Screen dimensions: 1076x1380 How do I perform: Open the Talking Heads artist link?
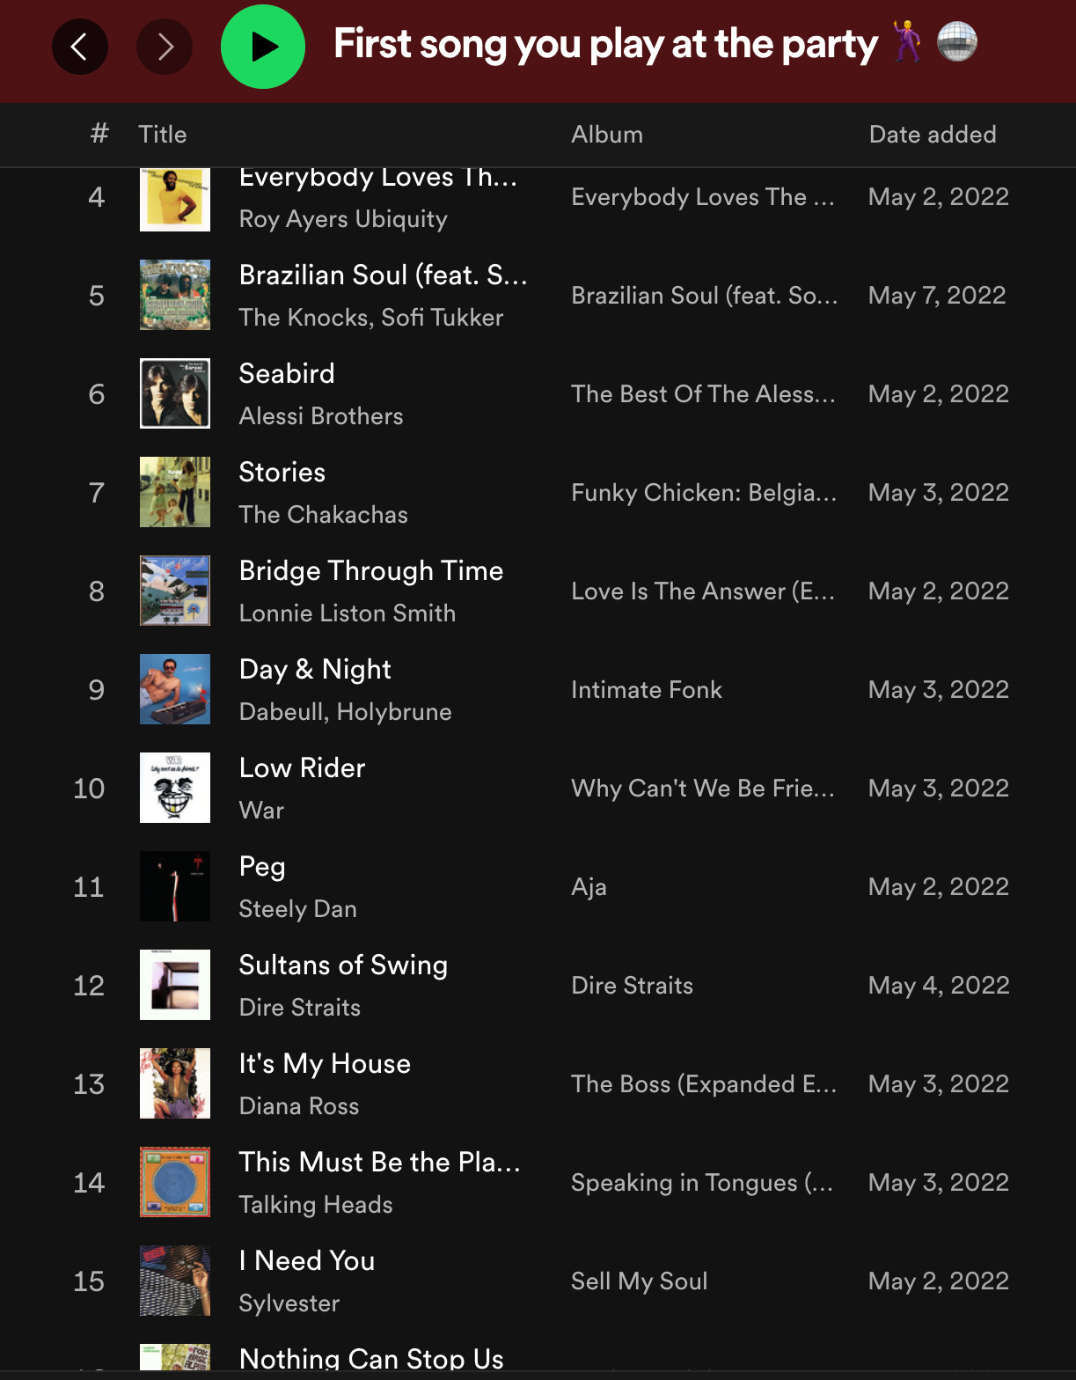pyautogui.click(x=315, y=1205)
